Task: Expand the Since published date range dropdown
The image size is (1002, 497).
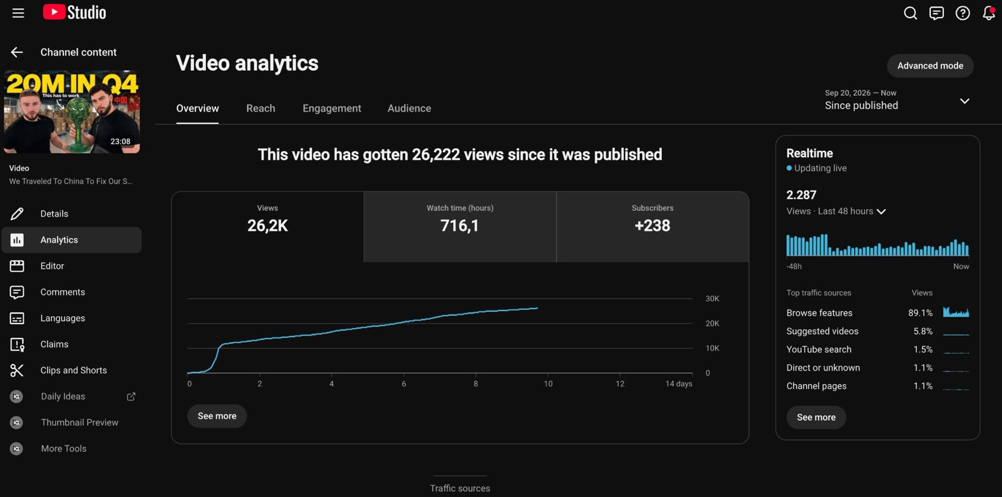Action: pos(898,100)
